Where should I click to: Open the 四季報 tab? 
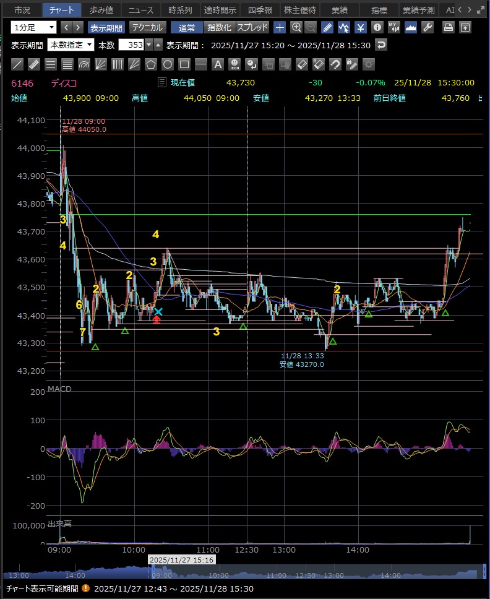(x=259, y=10)
